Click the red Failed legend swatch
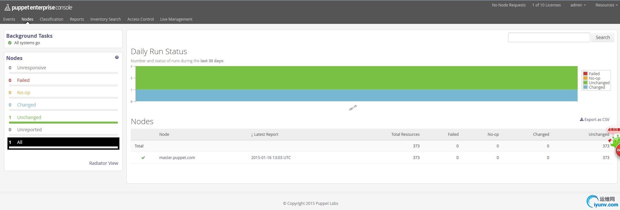The height and width of the screenshot is (210, 620). pos(585,74)
